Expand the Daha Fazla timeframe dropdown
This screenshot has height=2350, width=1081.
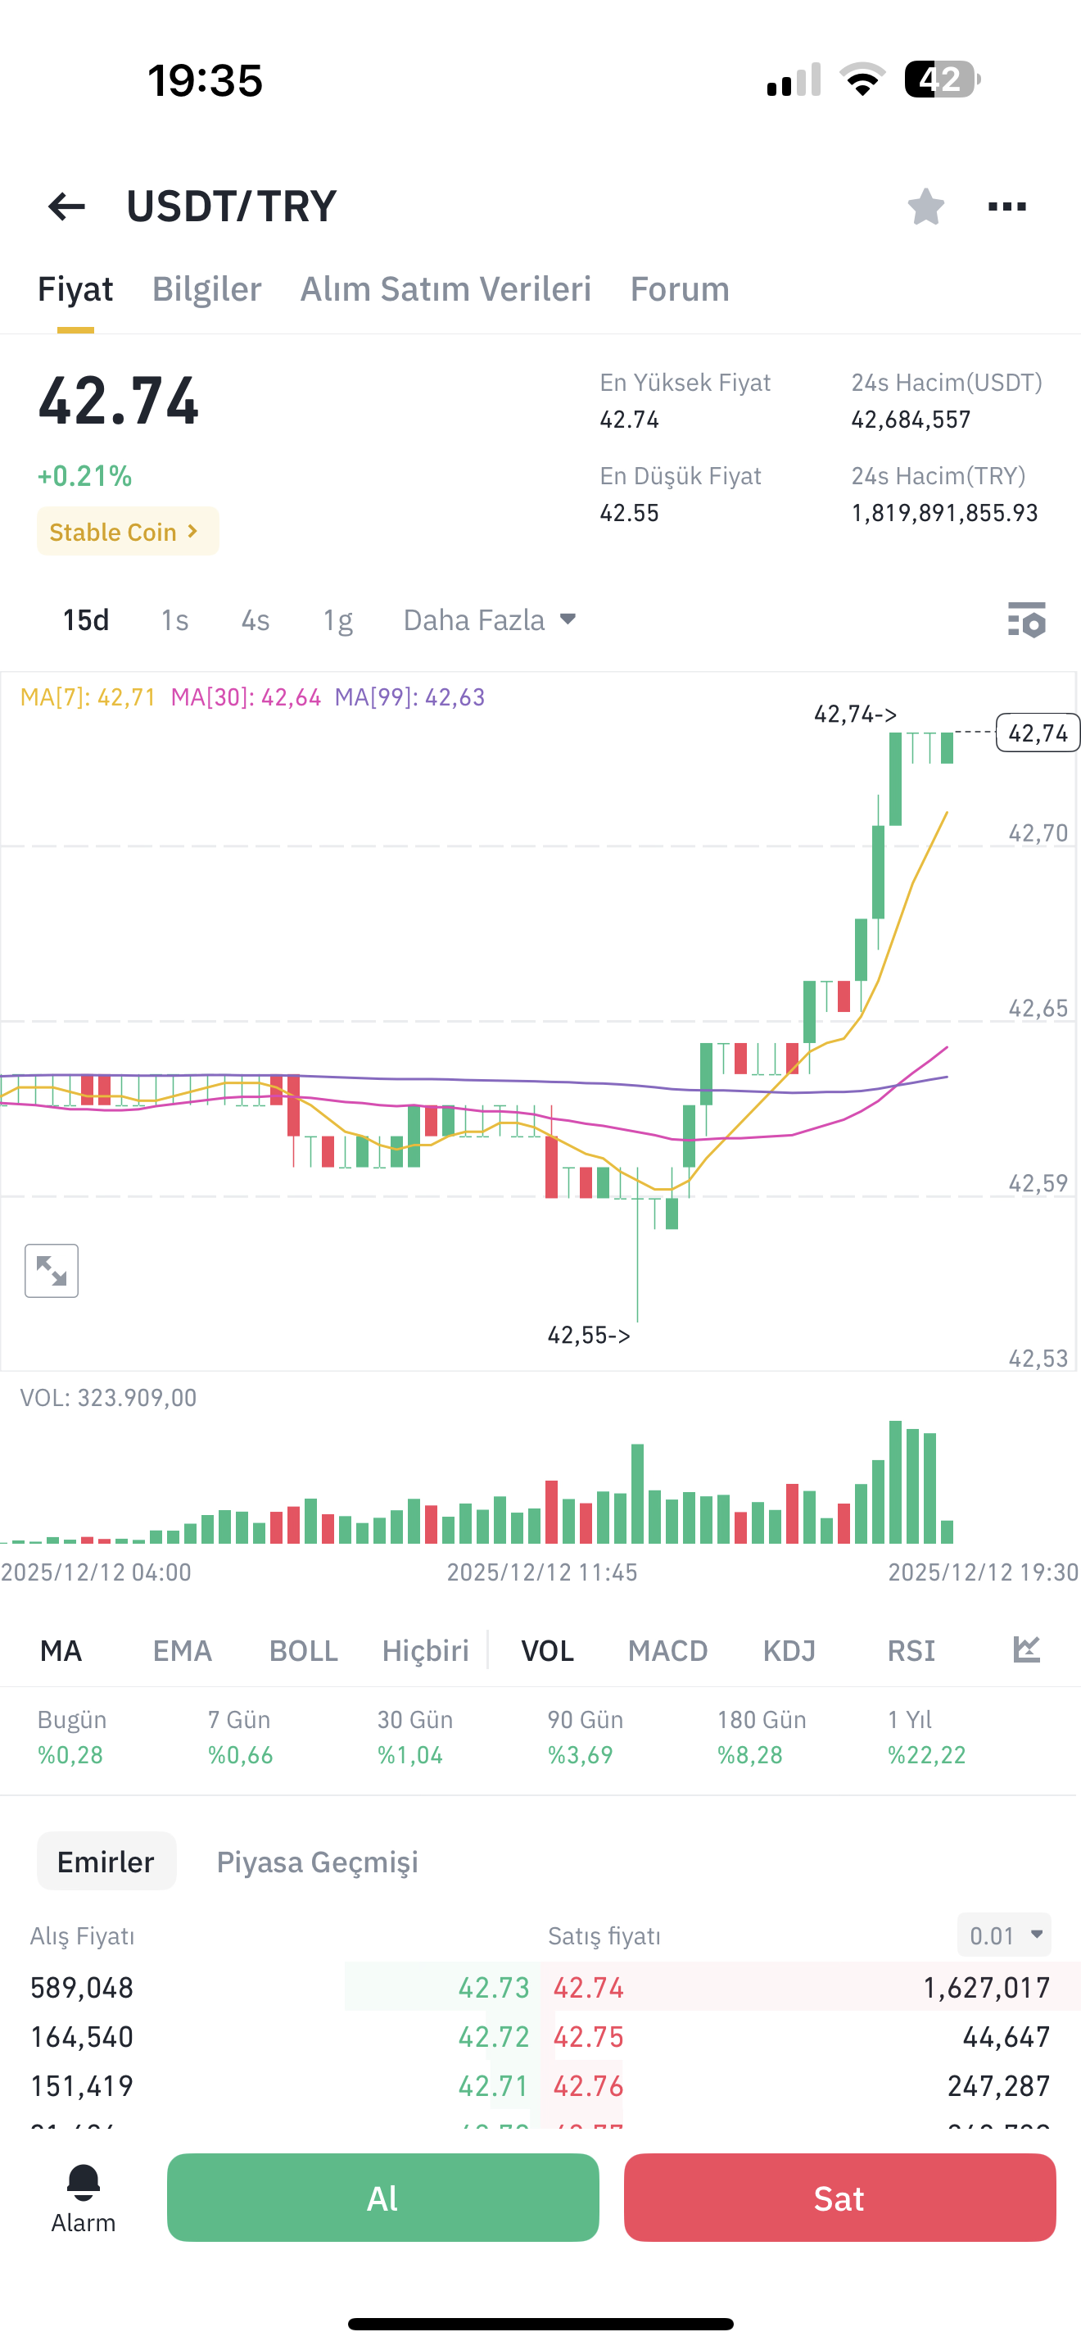tap(490, 620)
